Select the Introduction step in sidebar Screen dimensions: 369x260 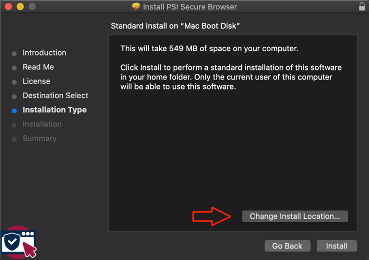tap(45, 53)
